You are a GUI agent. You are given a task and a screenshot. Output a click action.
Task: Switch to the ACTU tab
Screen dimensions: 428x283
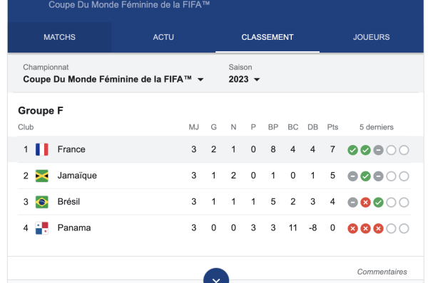(163, 37)
